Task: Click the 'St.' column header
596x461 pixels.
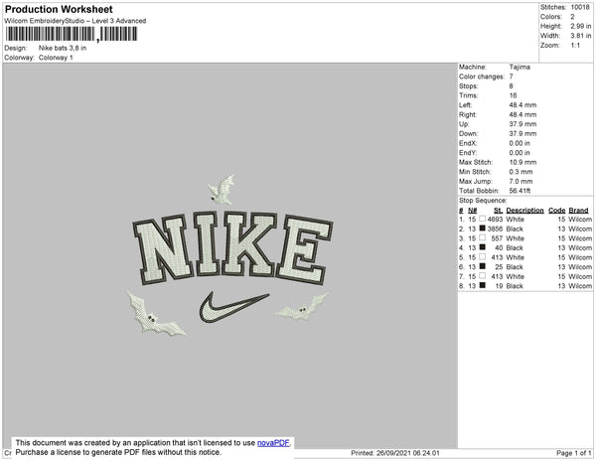Action: click(x=499, y=211)
